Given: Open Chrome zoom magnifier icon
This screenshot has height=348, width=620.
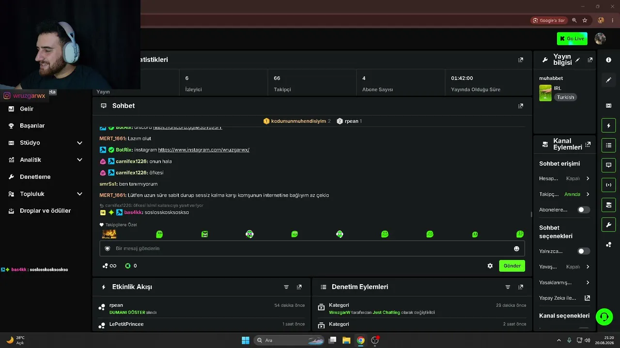Looking at the screenshot, I should (574, 20).
